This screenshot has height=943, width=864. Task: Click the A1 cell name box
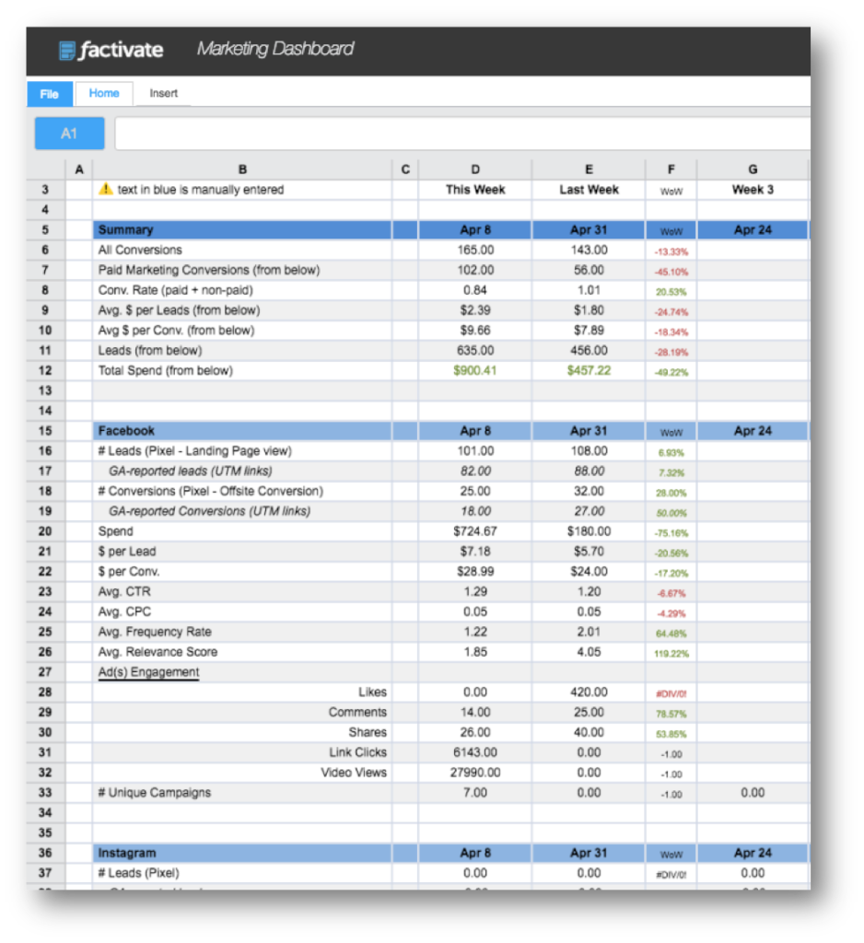click(x=69, y=133)
